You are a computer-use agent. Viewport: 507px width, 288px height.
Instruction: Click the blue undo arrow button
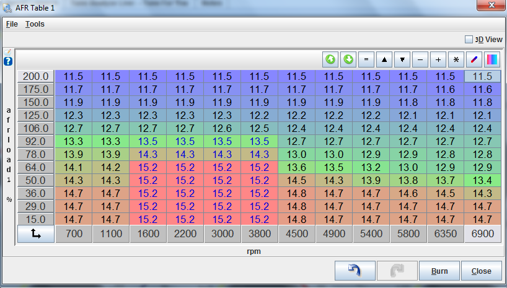(x=355, y=271)
